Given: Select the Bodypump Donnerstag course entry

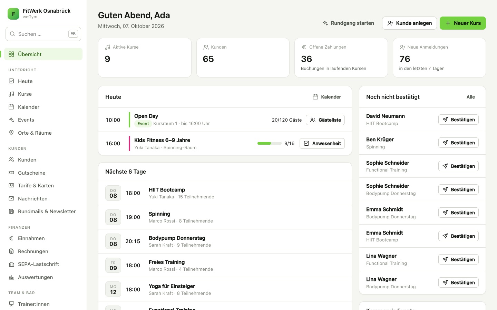Looking at the screenshot, I should click(225, 241).
